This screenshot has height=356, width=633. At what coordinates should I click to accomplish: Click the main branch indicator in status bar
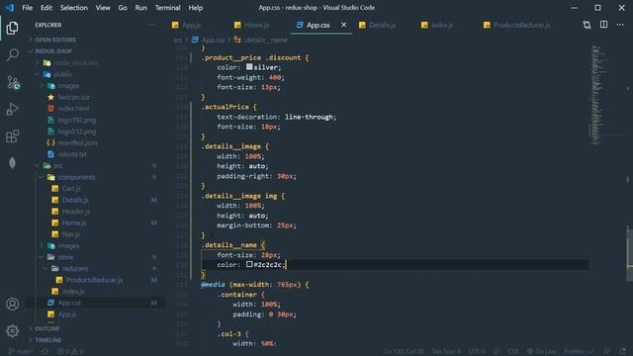point(21,352)
